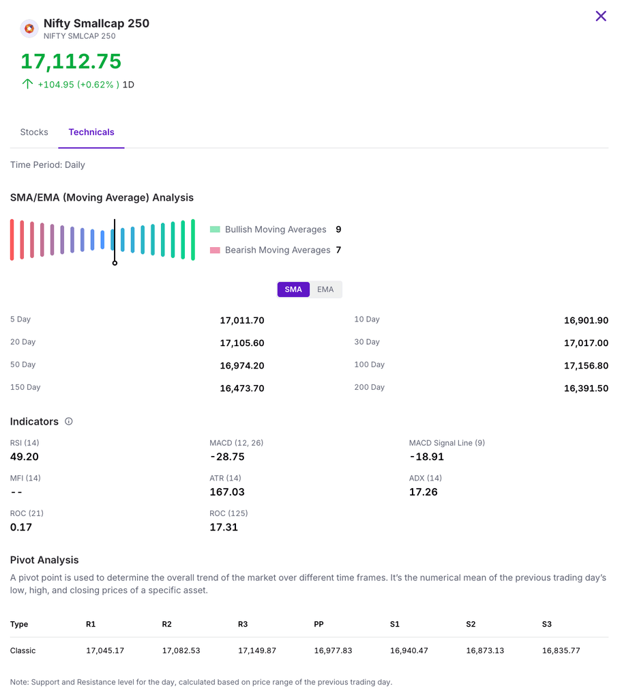622x699 pixels.
Task: Open the Indicators info tooltip icon
Action: 69,421
